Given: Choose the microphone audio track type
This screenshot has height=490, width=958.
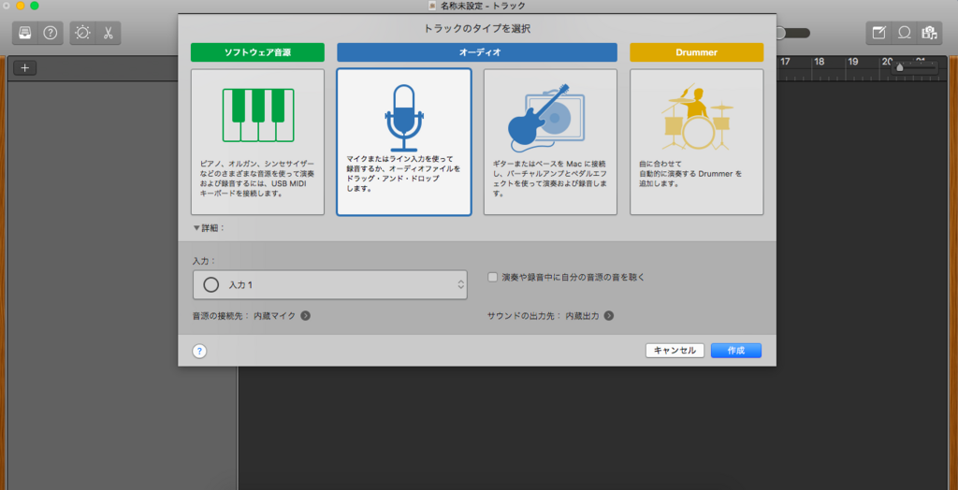Looking at the screenshot, I should coord(404,142).
